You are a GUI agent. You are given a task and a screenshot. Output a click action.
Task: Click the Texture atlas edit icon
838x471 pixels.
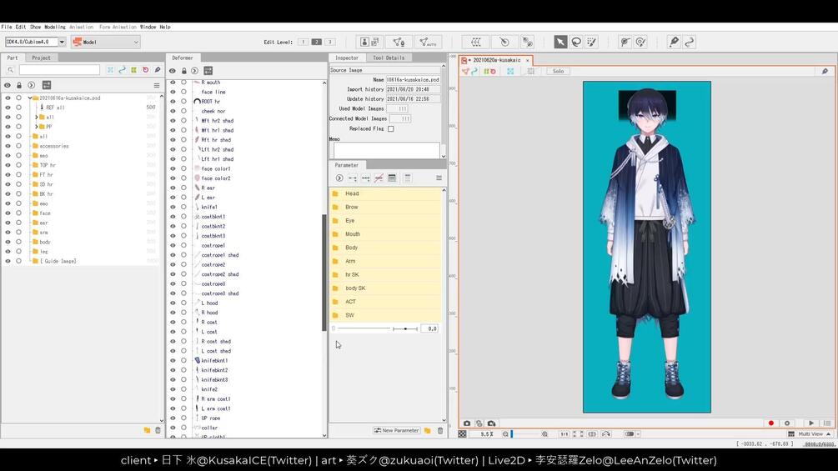tap(370, 42)
